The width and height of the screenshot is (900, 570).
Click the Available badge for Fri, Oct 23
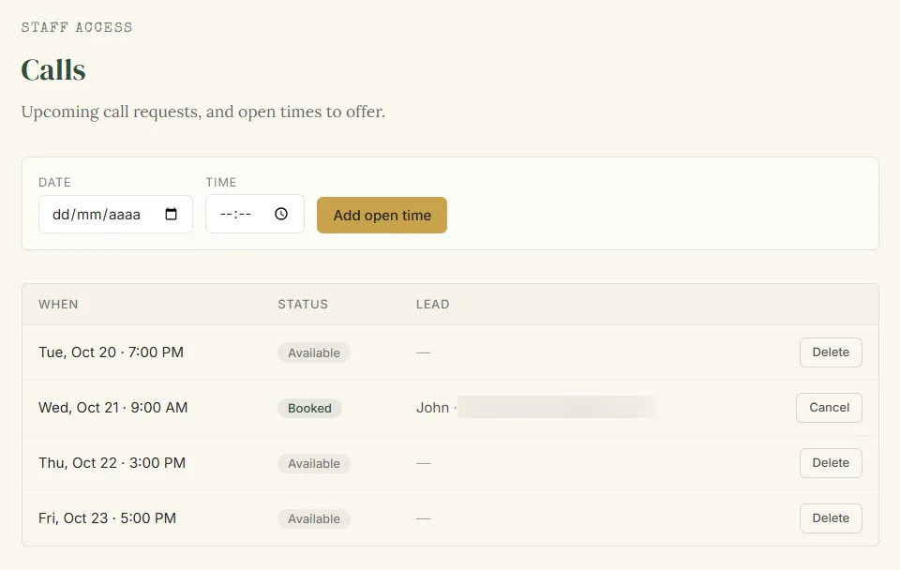(x=314, y=519)
